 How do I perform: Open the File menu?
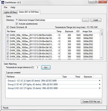(x=6, y=7)
